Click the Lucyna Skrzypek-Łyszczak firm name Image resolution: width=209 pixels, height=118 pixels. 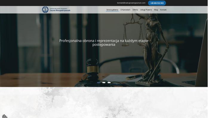60,10
